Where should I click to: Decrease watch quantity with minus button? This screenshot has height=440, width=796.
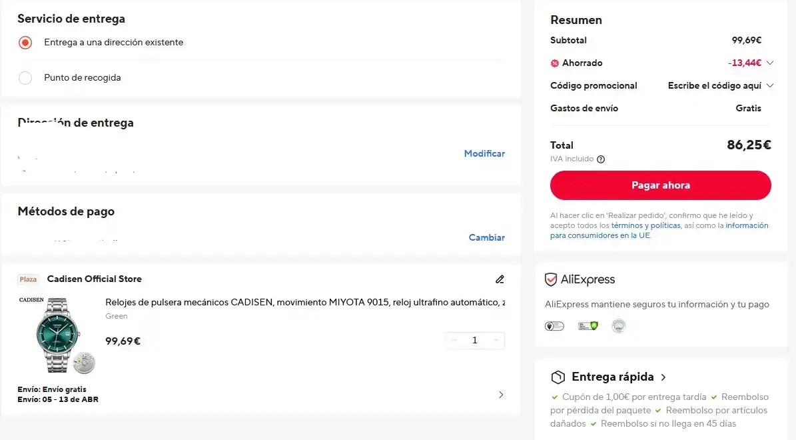coord(454,341)
